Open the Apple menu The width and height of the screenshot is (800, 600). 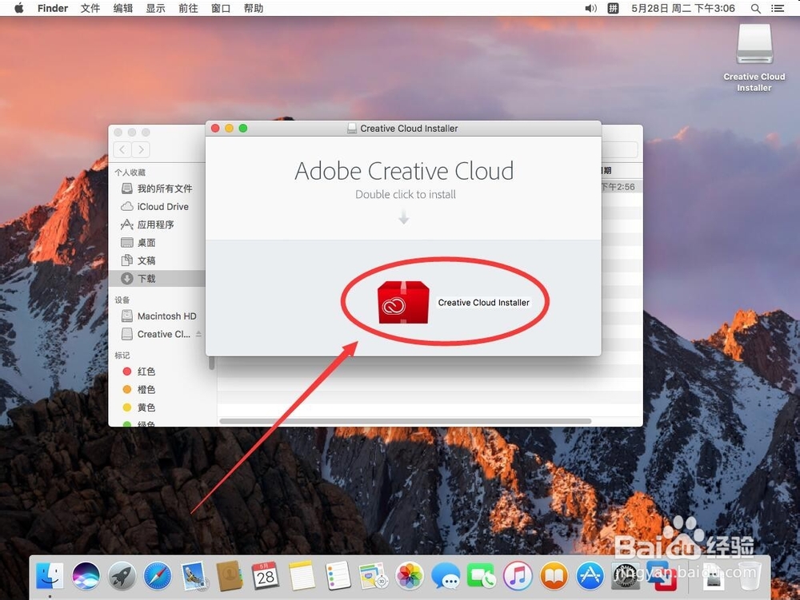[x=19, y=8]
